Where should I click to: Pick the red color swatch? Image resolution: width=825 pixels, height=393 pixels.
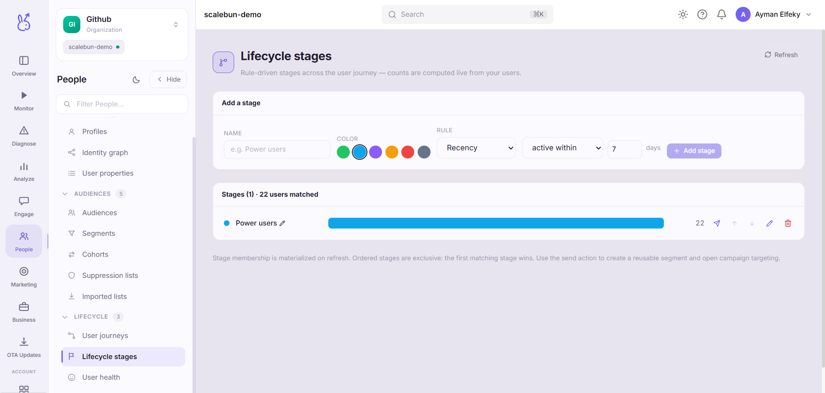[x=408, y=152]
